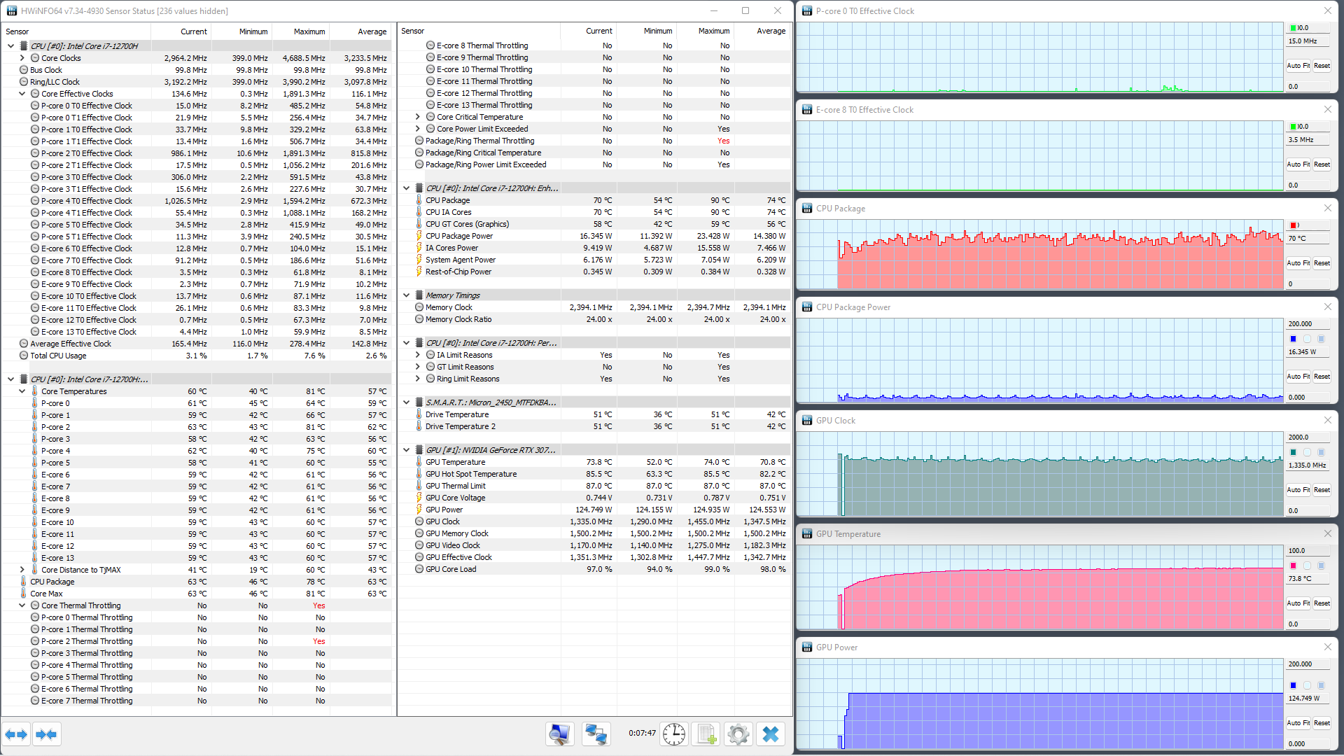This screenshot has width=1344, height=756.
Task: Click the collapse columns arrows icon
Action: pos(46,734)
